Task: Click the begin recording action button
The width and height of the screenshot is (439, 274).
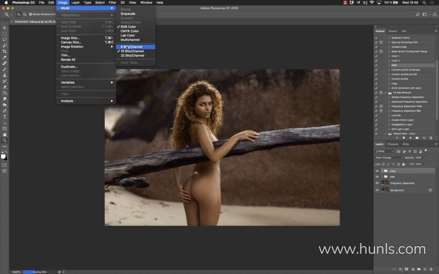Action: (404, 138)
